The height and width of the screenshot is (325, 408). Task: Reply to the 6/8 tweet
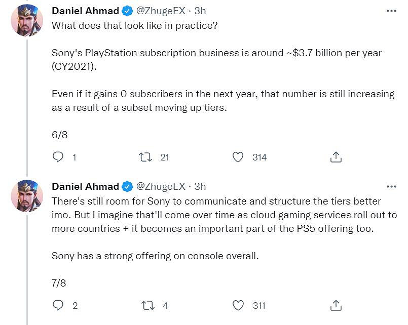point(58,157)
